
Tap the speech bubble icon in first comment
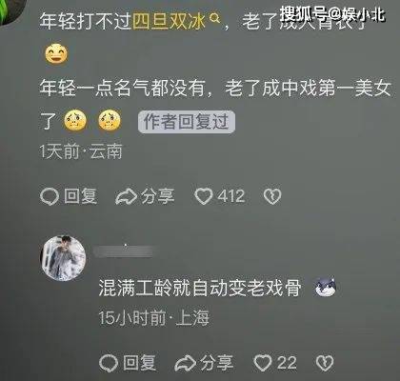coord(50,196)
